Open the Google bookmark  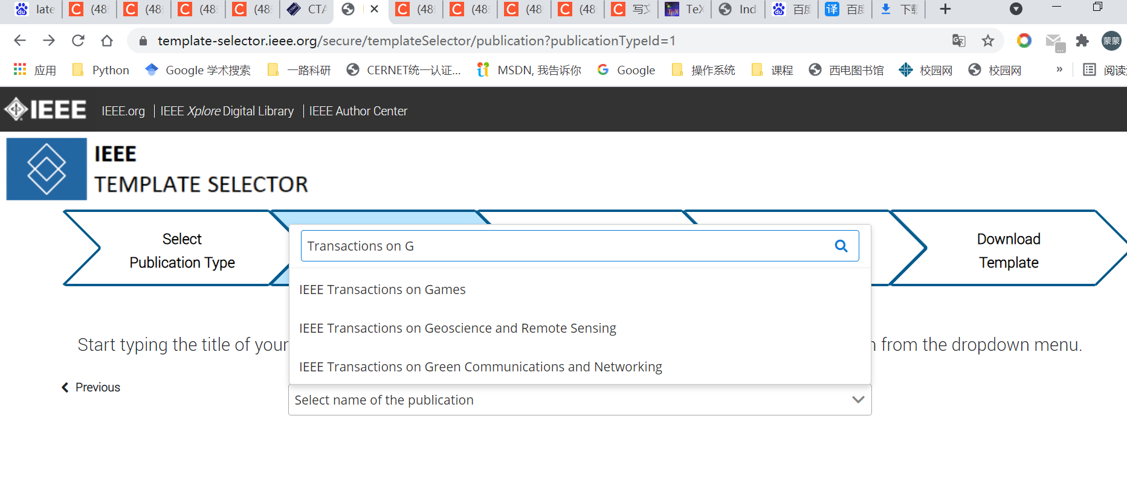(626, 70)
